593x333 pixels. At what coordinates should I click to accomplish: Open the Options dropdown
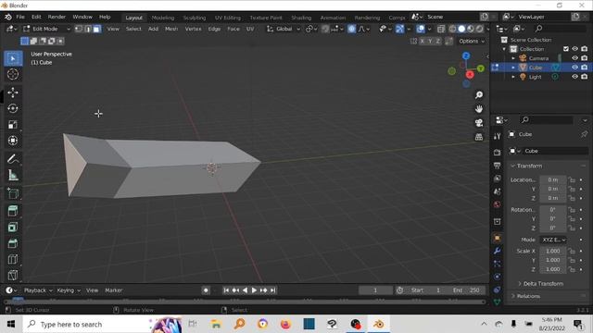472,41
